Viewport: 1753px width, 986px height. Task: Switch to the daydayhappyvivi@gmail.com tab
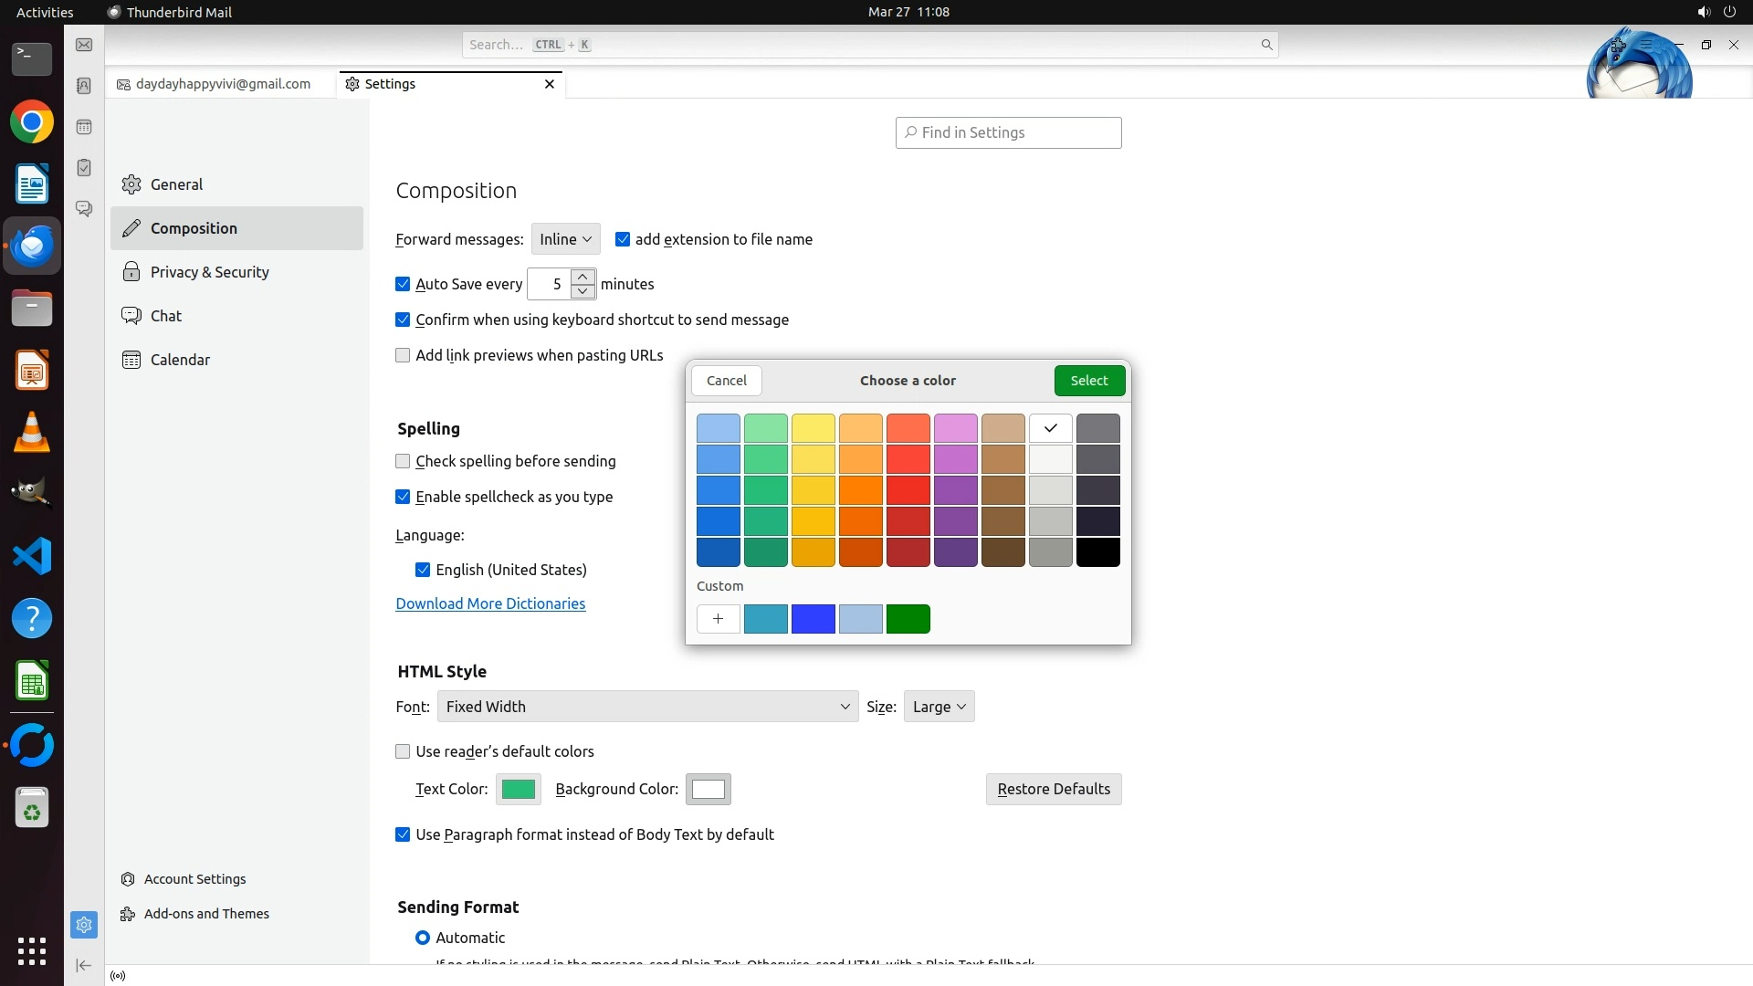222,84
